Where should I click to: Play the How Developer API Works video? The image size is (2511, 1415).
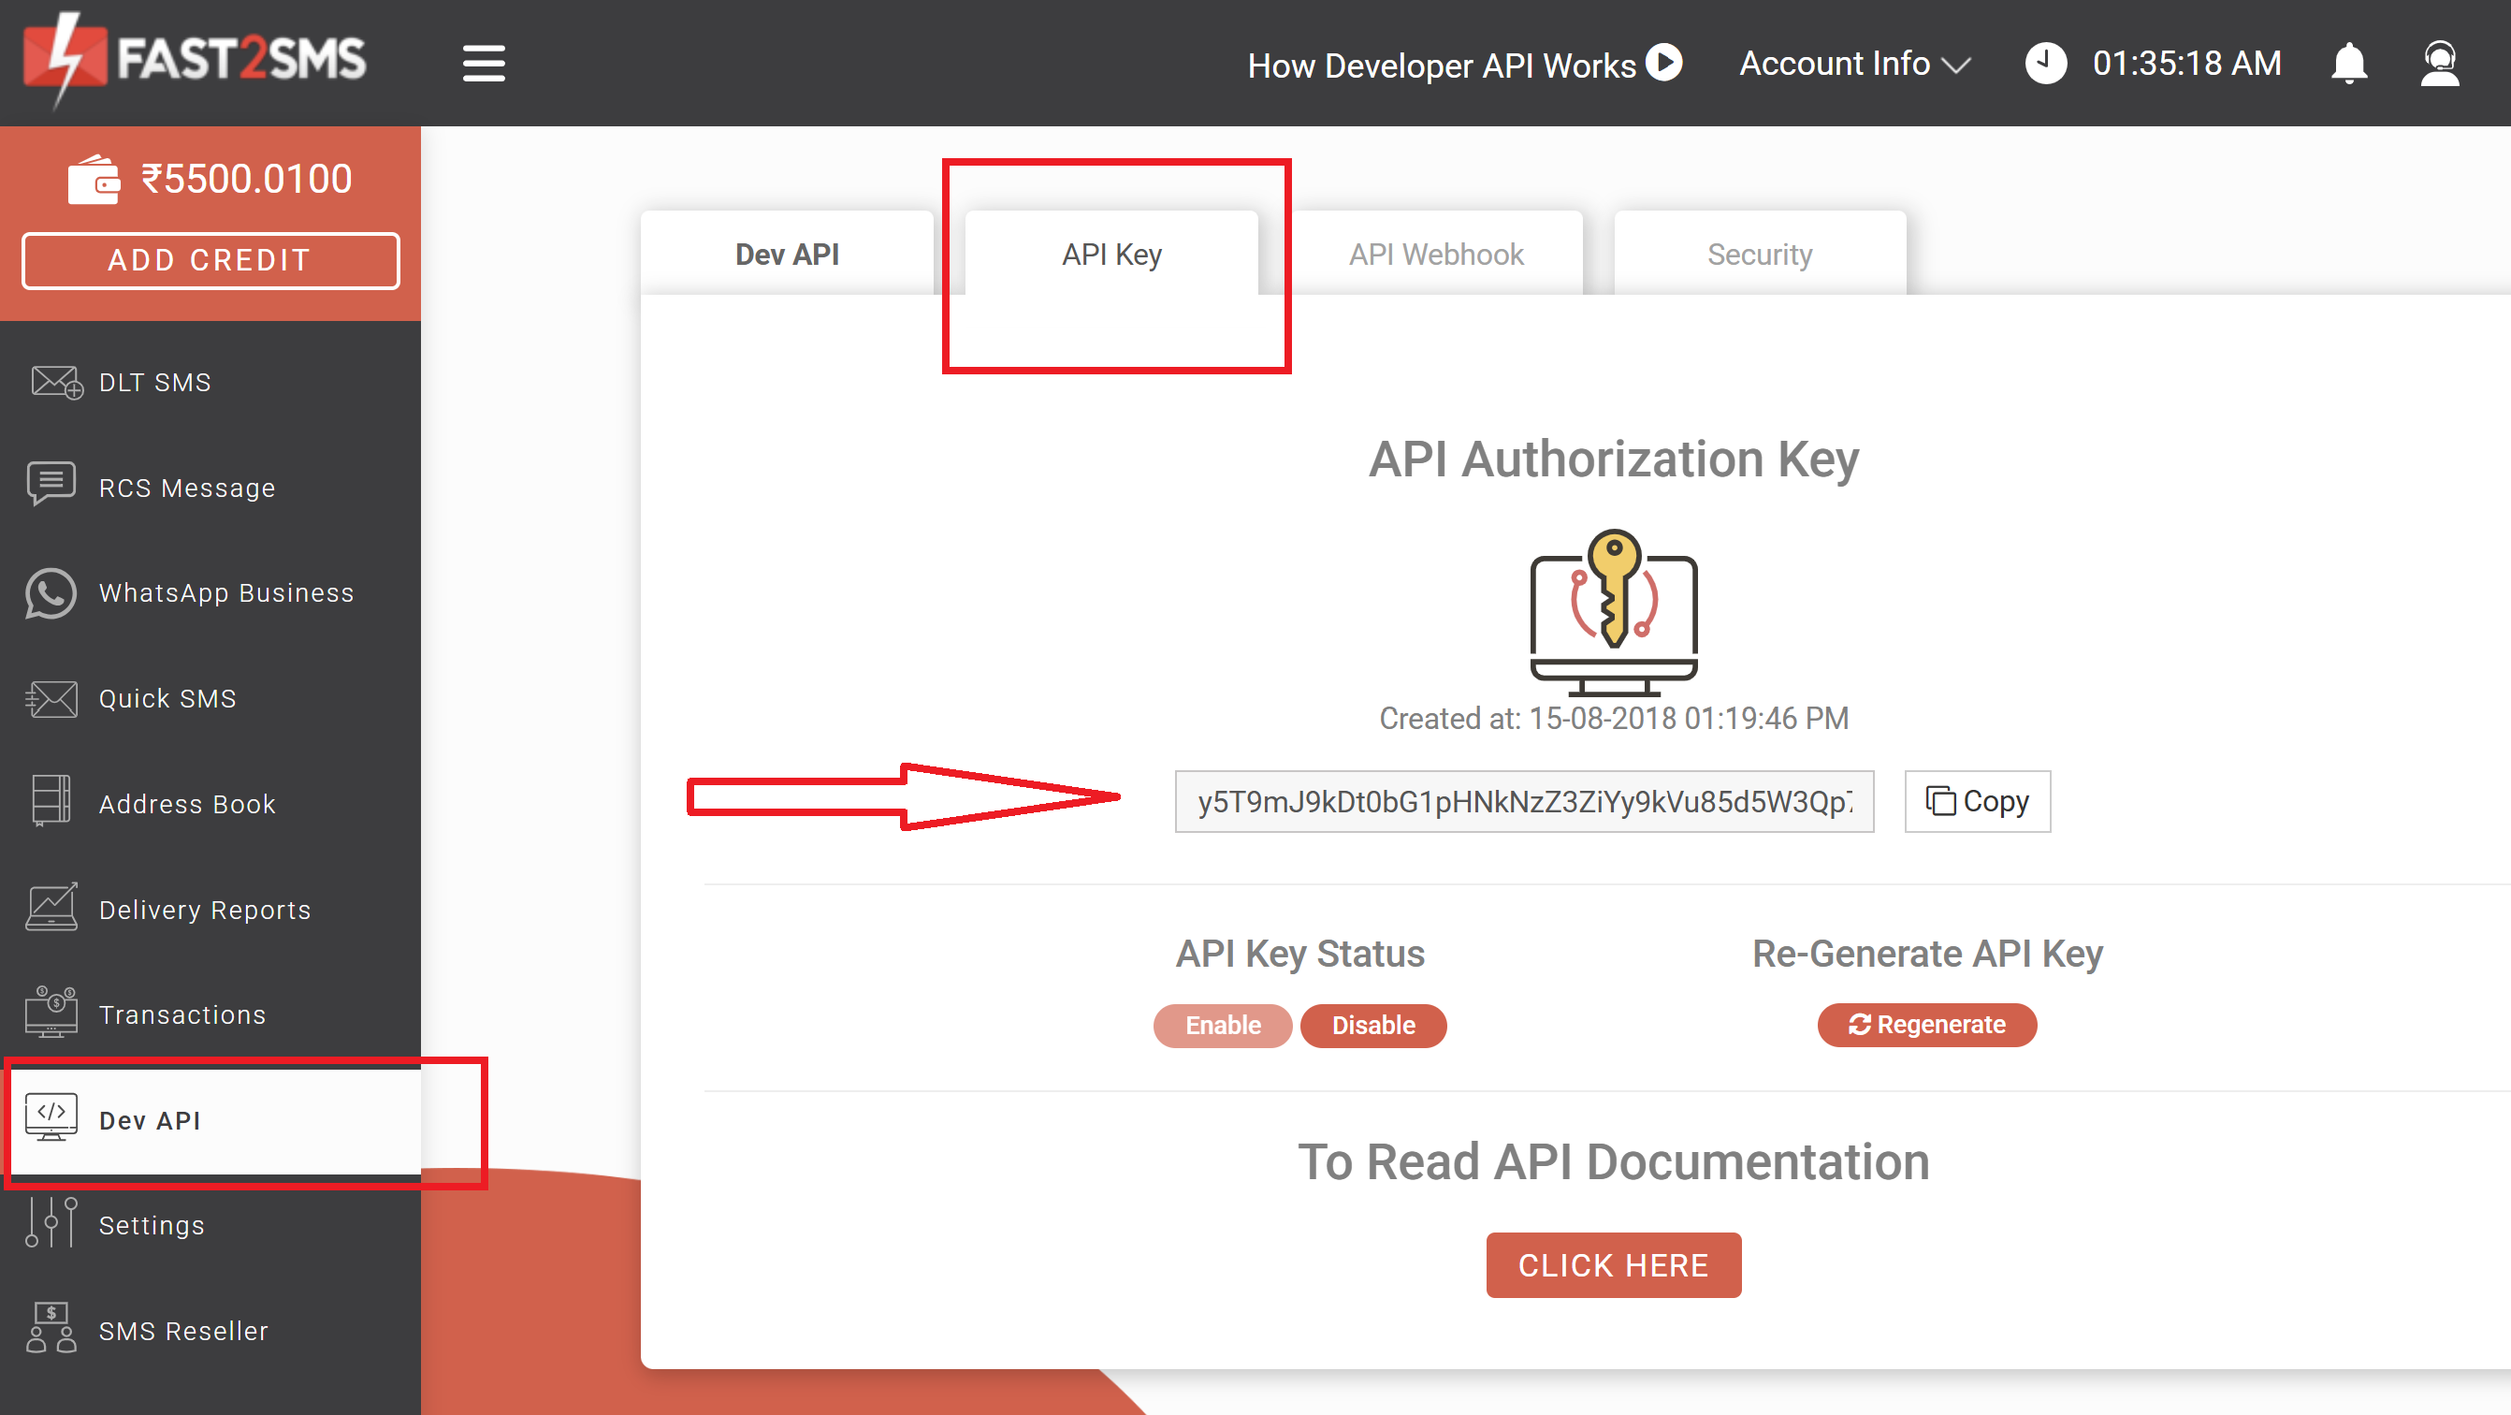coord(1665,63)
